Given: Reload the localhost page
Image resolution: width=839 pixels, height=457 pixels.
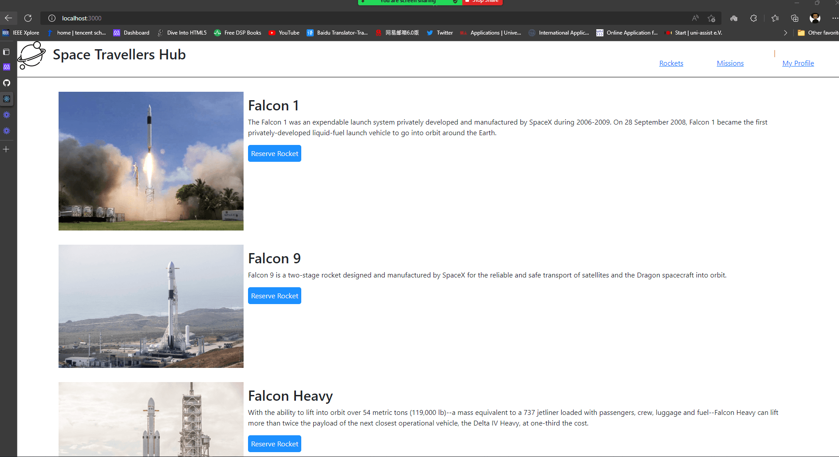Looking at the screenshot, I should click(x=28, y=18).
